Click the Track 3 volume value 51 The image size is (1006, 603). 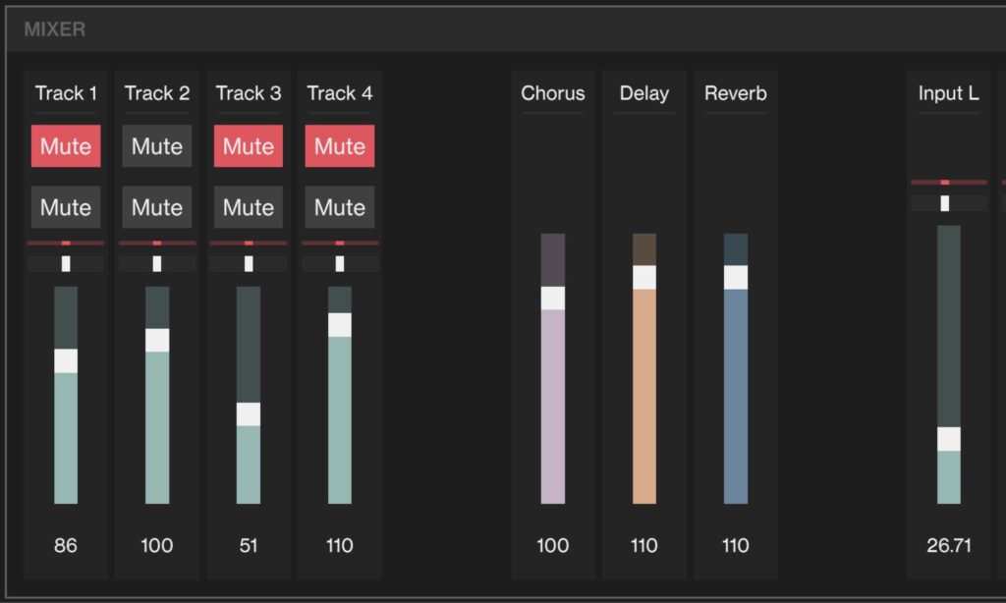pyautogui.click(x=249, y=546)
